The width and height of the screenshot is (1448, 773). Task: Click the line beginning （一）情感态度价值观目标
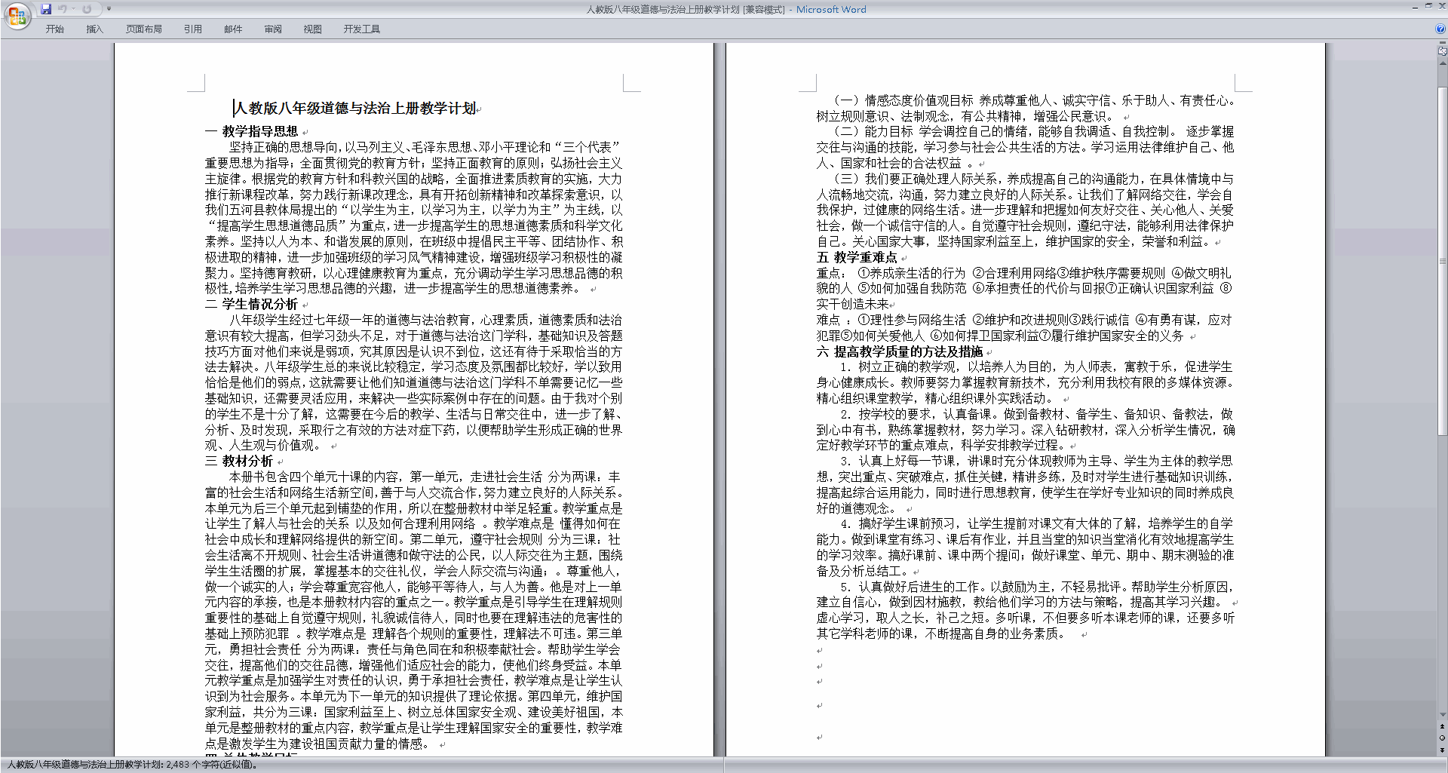[x=1033, y=100]
